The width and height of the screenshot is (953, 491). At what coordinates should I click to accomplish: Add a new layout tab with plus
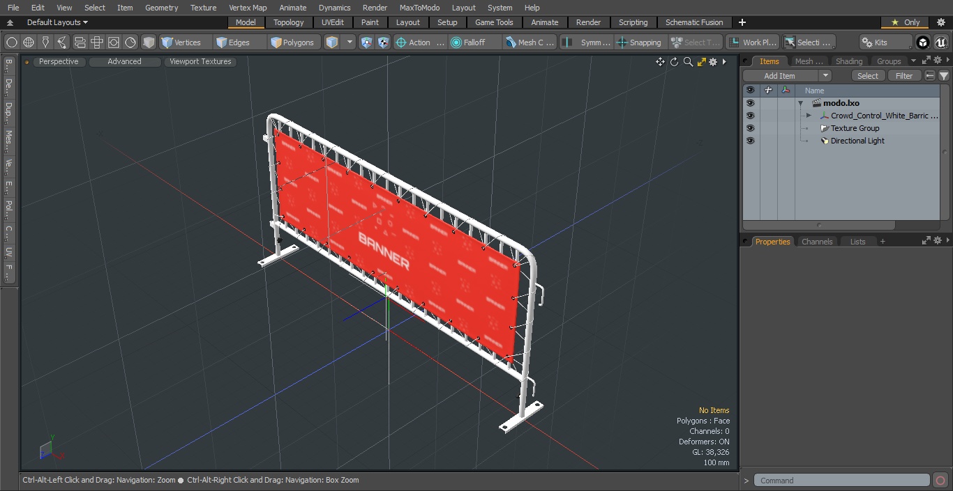click(x=742, y=22)
